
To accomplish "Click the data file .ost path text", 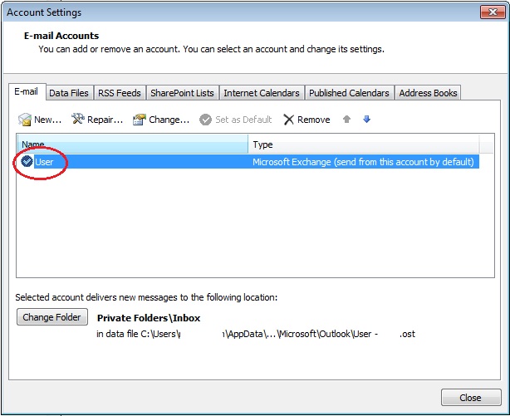I will click(x=256, y=334).
